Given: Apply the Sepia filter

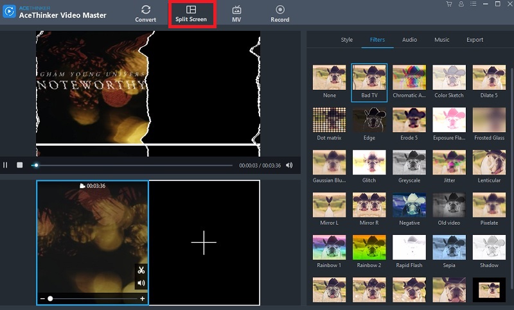Looking at the screenshot, I should [x=449, y=252].
